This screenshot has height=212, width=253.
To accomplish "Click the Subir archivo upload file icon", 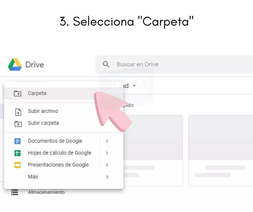I will 17,111.
